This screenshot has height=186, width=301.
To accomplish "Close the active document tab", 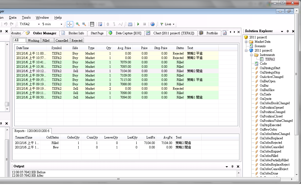I will click(239, 32).
